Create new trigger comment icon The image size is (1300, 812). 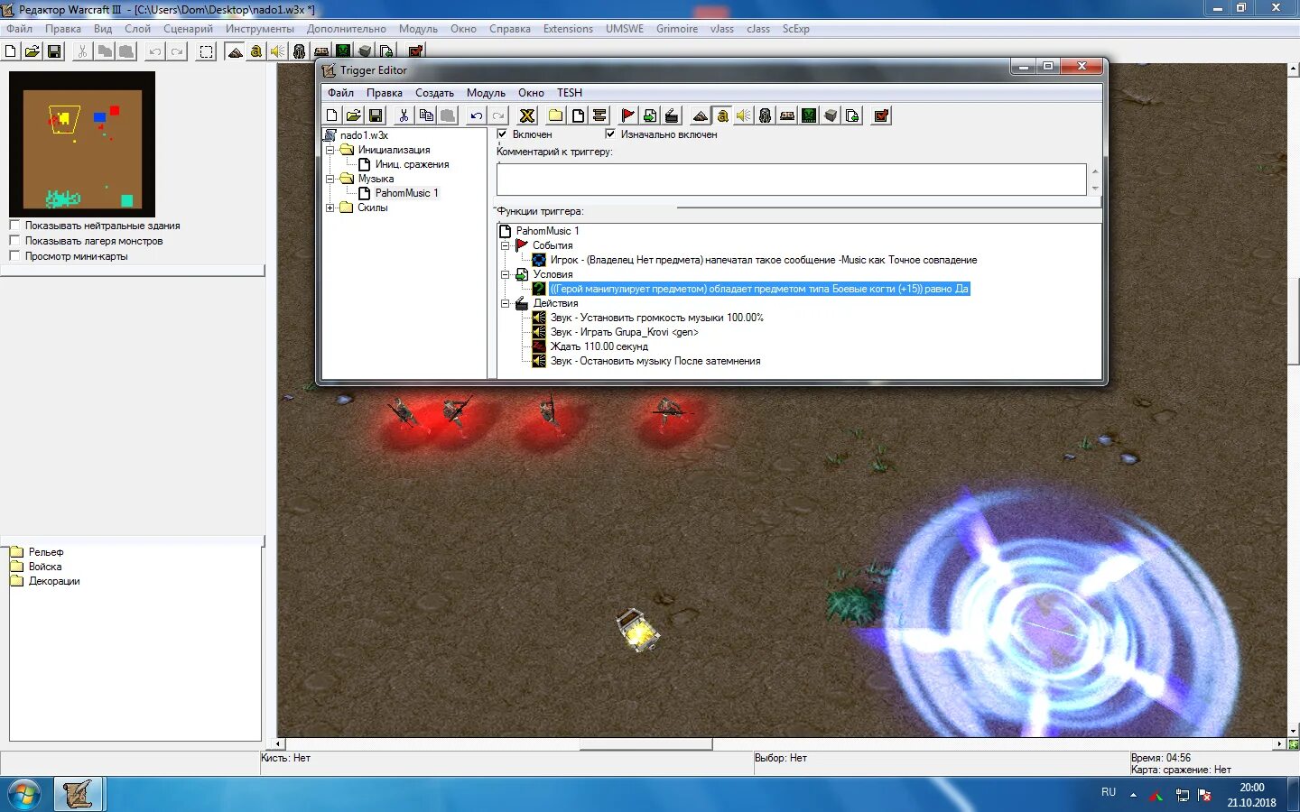tap(599, 115)
